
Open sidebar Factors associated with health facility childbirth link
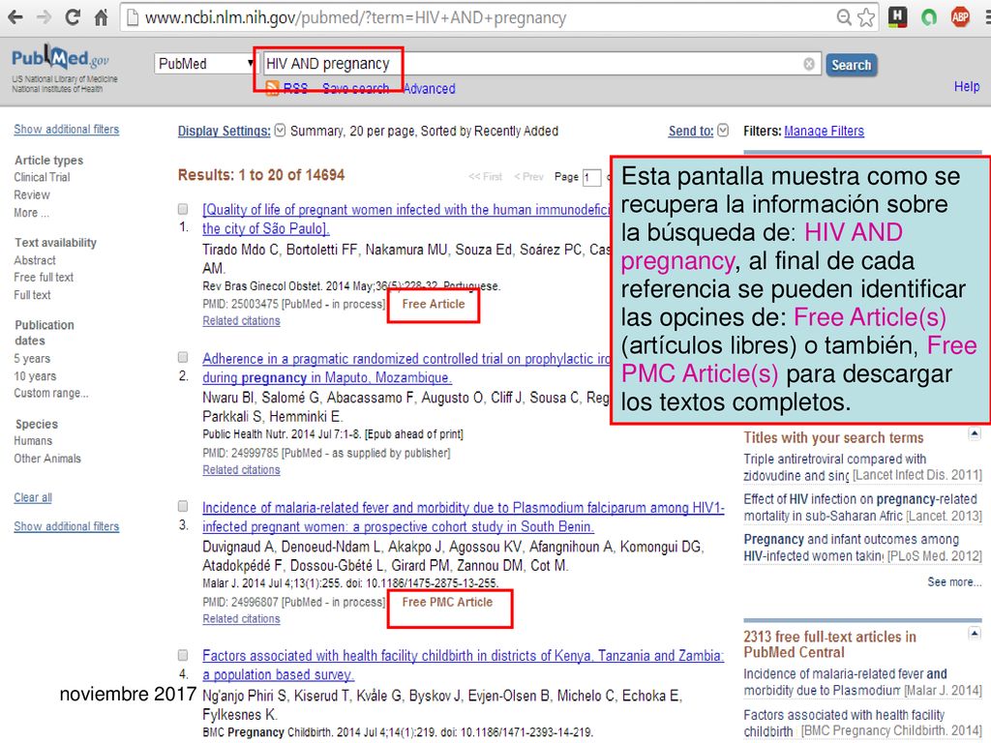[x=844, y=723]
